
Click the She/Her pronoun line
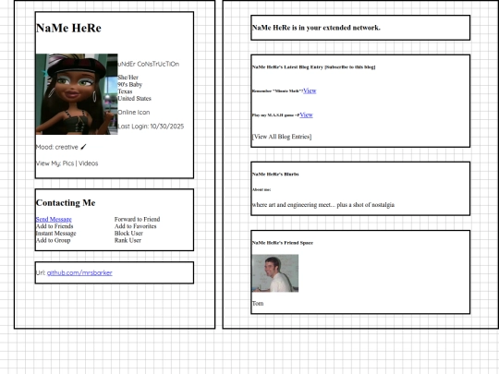pos(128,78)
